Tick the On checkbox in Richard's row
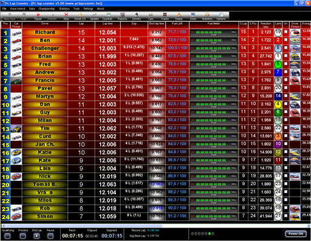Screen dimensions: 311x241 tap(285, 32)
